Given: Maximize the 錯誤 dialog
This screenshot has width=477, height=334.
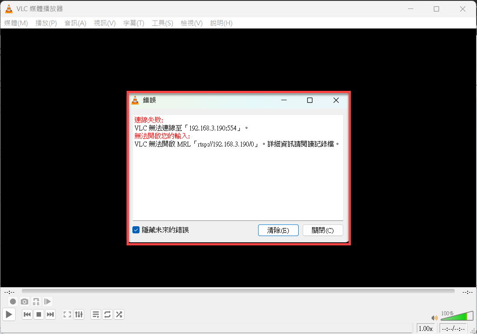Looking at the screenshot, I should [x=310, y=100].
